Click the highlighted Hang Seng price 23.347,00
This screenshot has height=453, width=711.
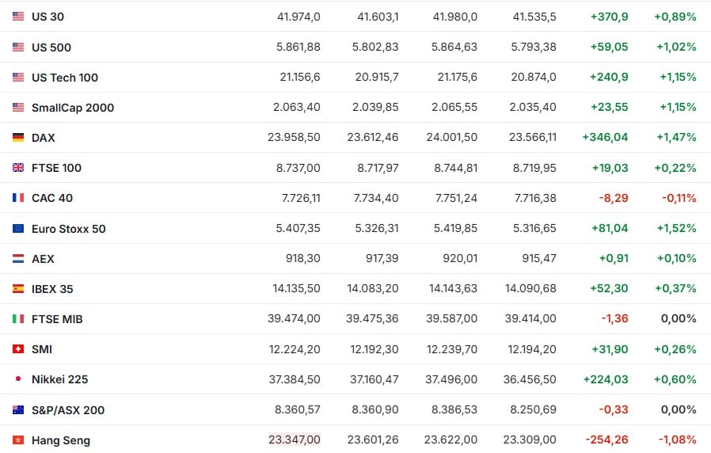point(295,440)
